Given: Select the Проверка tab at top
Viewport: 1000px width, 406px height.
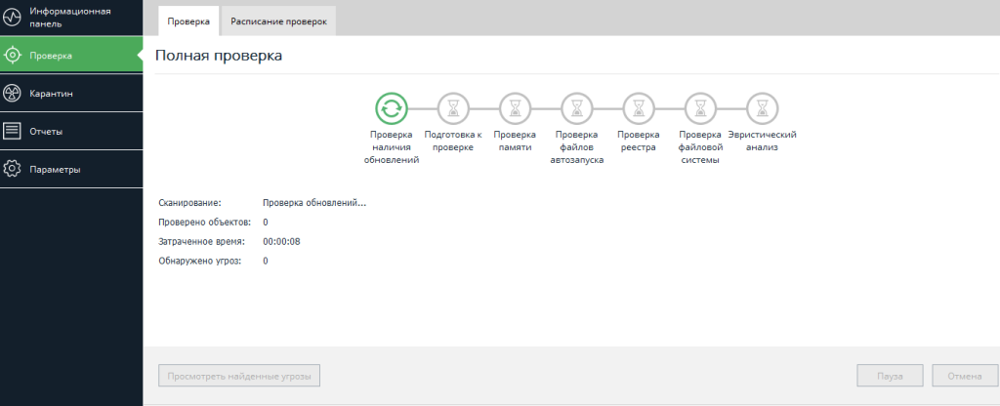Looking at the screenshot, I should 188,20.
